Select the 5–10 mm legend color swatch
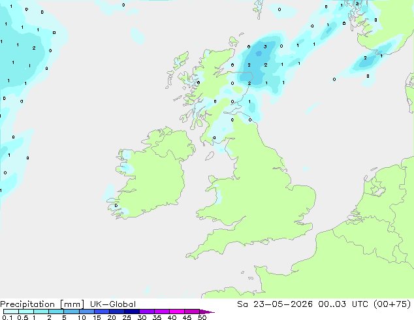Image resolution: width=414 pixels, height=320 pixels. [71, 312]
